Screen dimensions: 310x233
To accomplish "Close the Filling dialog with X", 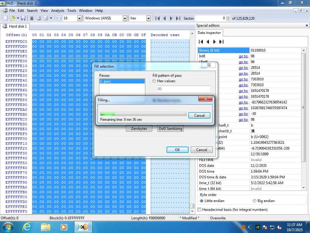I will 206,99.
